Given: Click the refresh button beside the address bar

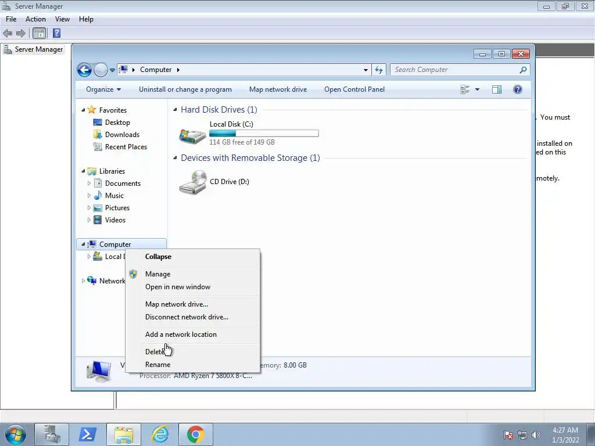Looking at the screenshot, I should [379, 70].
